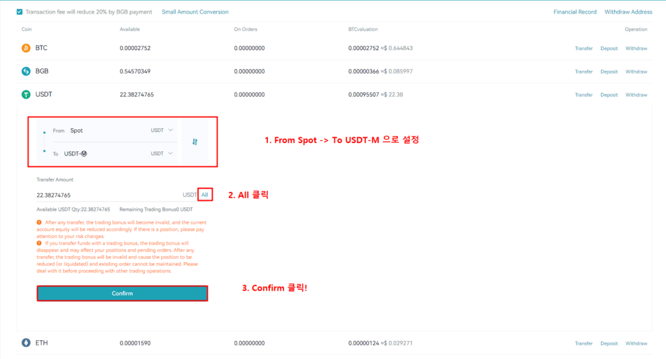Click Withdraw in BGB row

636,72
